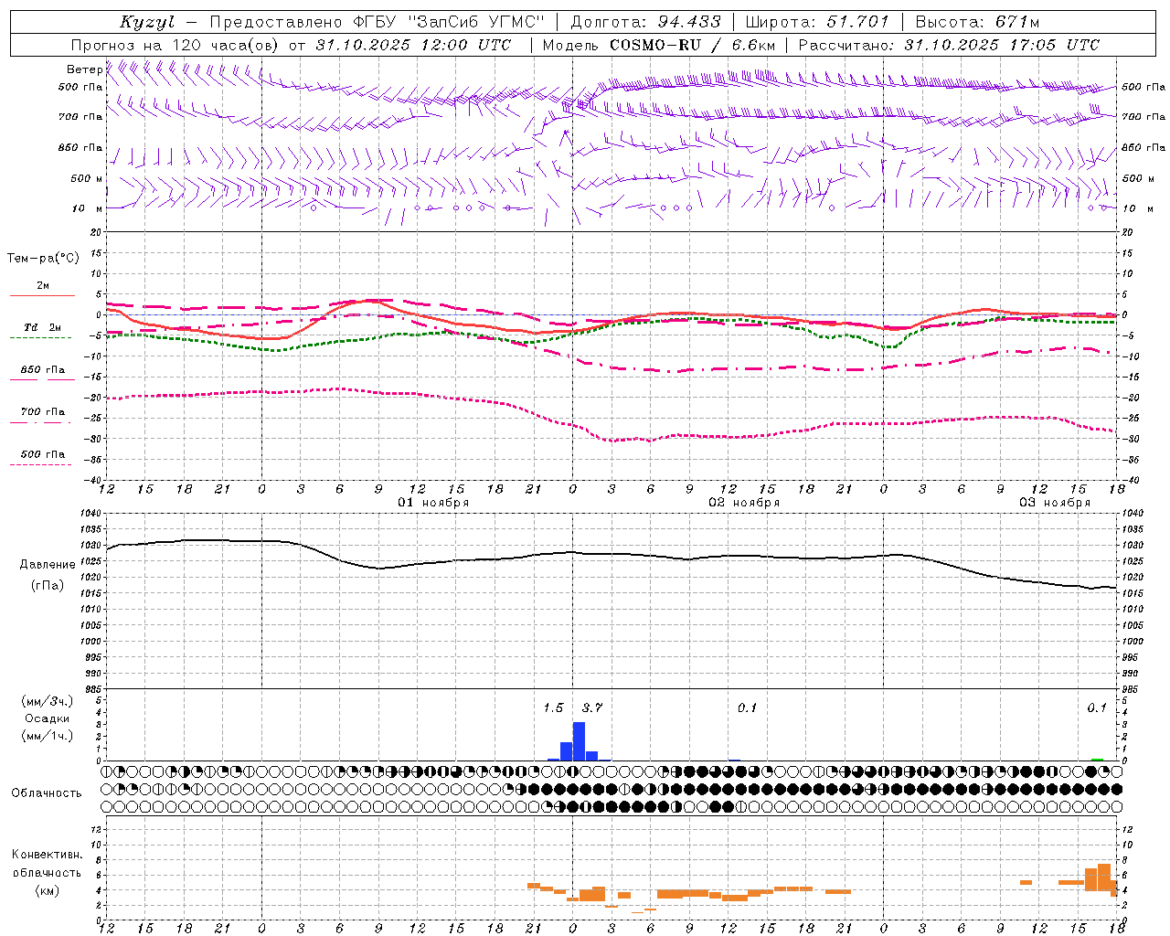Click the Широта: 51.701 latitude value
The image size is (1170, 936).
tap(817, 23)
